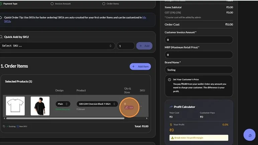The image size is (258, 145).
Task: Click the Customer Pays label
Action: point(207,113)
